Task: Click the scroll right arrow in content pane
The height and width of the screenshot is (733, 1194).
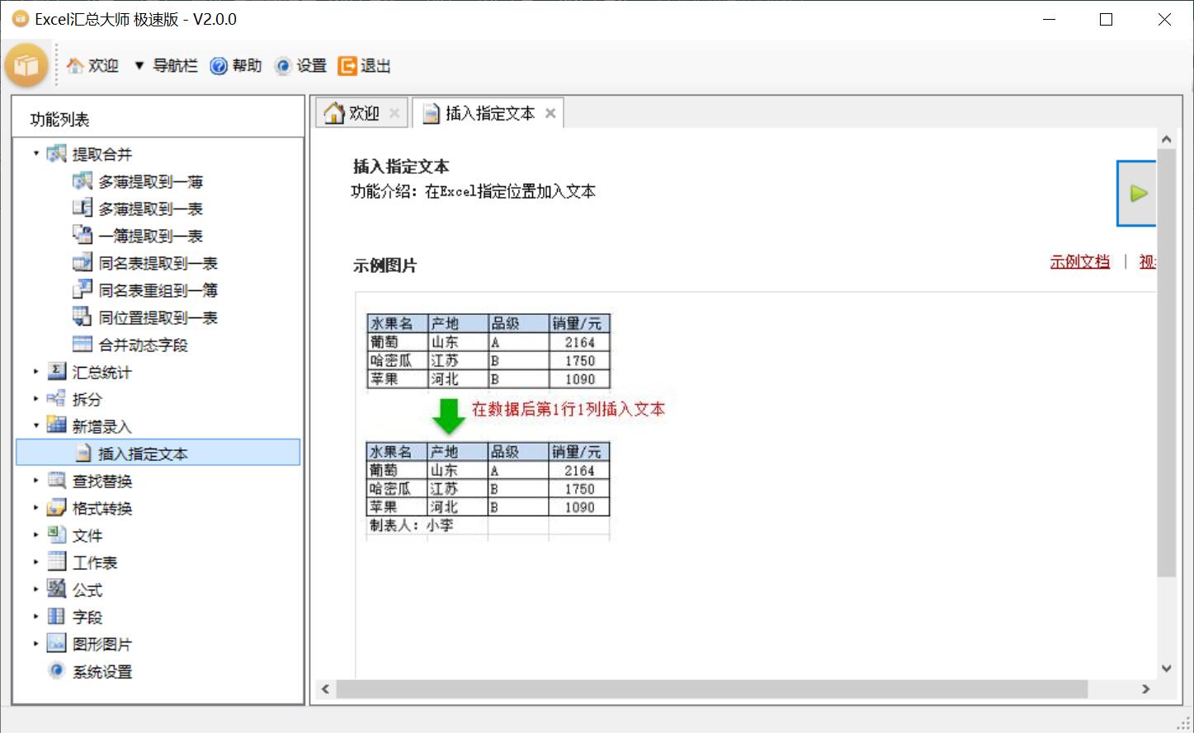Action: pos(1146,688)
